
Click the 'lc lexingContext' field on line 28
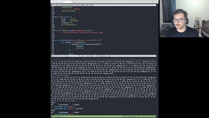click(69, 25)
